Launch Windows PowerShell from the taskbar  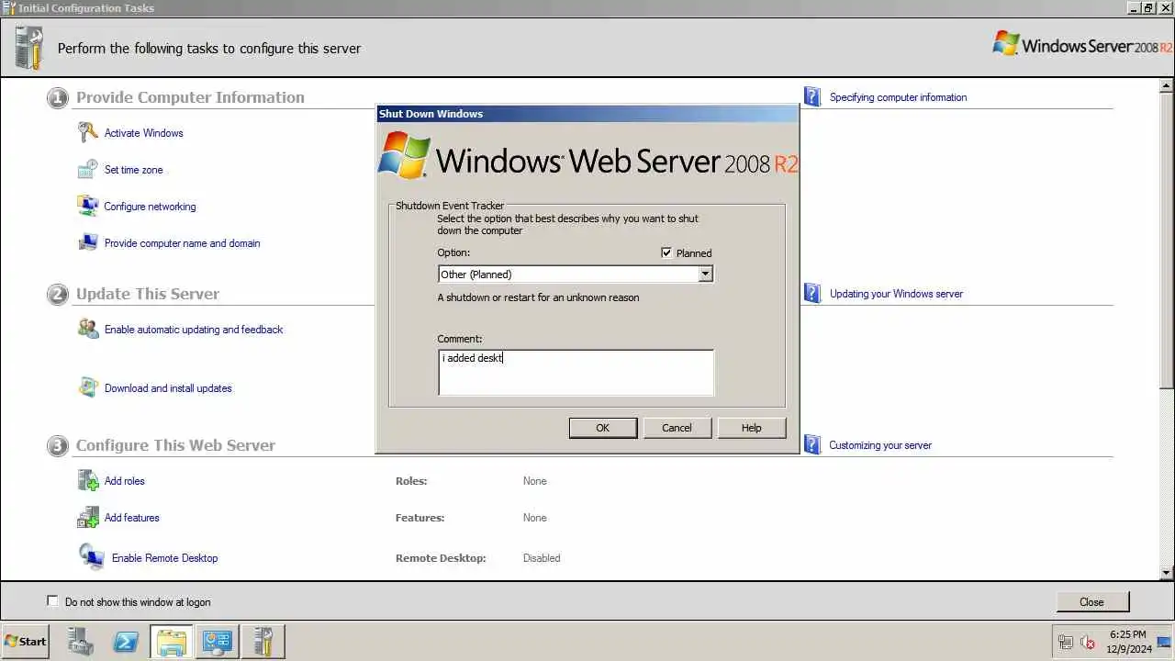(x=126, y=642)
